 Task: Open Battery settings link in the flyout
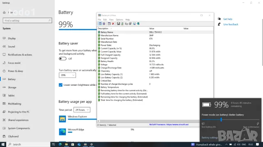pyautogui.click(x=210, y=138)
